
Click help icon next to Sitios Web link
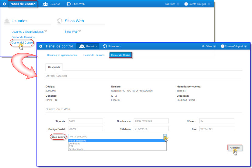click(x=80, y=31)
